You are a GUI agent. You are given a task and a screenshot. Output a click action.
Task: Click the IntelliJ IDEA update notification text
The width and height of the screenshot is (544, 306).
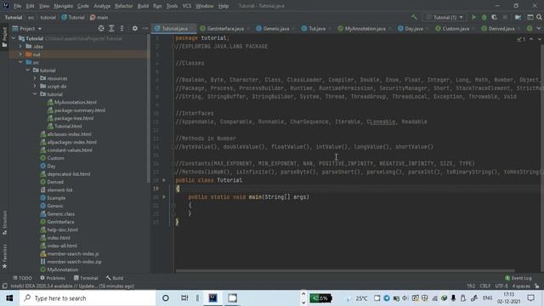(x=72, y=286)
